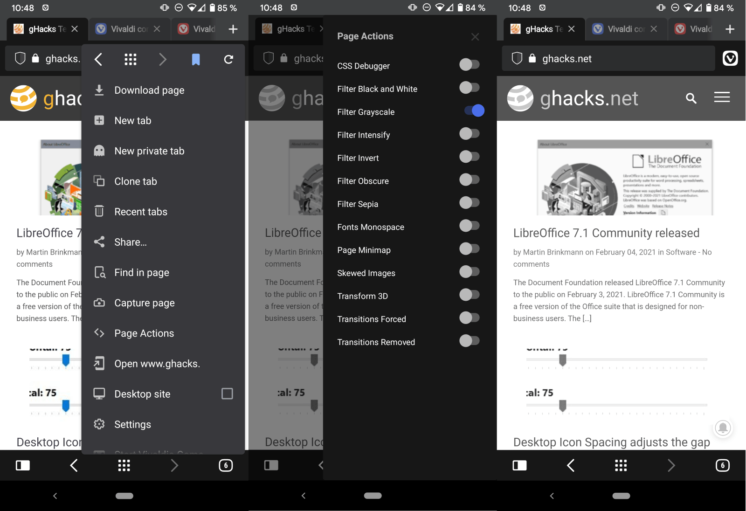
Task: Open speed dial grid in right screen bottom bar
Action: (621, 465)
